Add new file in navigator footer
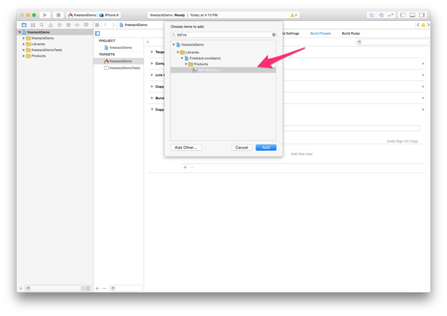Image resolution: width=447 pixels, height=316 pixels. pyautogui.click(x=21, y=288)
